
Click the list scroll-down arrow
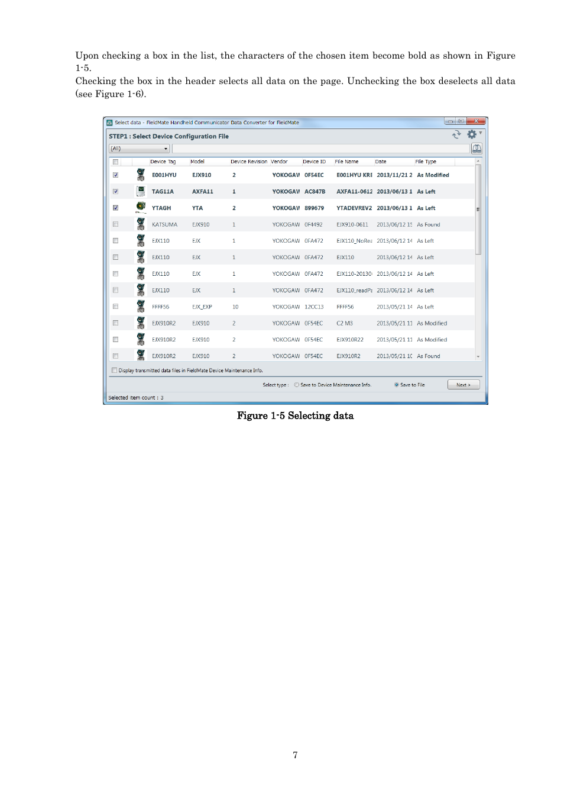(x=478, y=357)
